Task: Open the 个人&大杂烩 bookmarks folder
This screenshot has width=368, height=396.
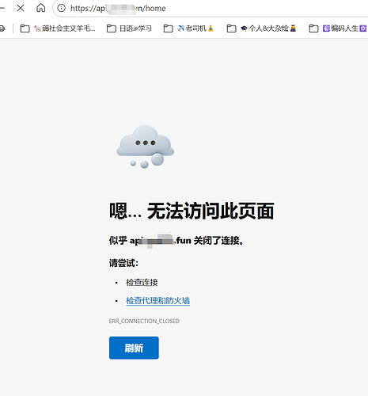Action: pos(261,29)
